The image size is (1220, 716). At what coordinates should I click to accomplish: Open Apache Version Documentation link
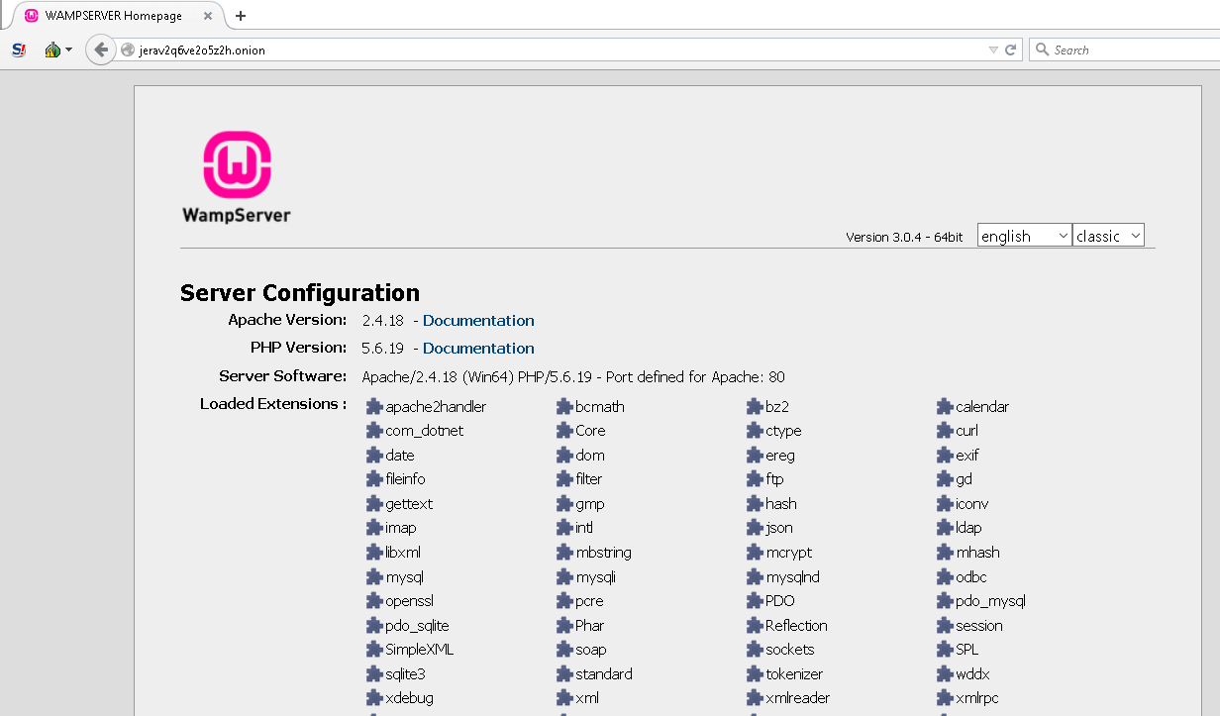point(478,321)
